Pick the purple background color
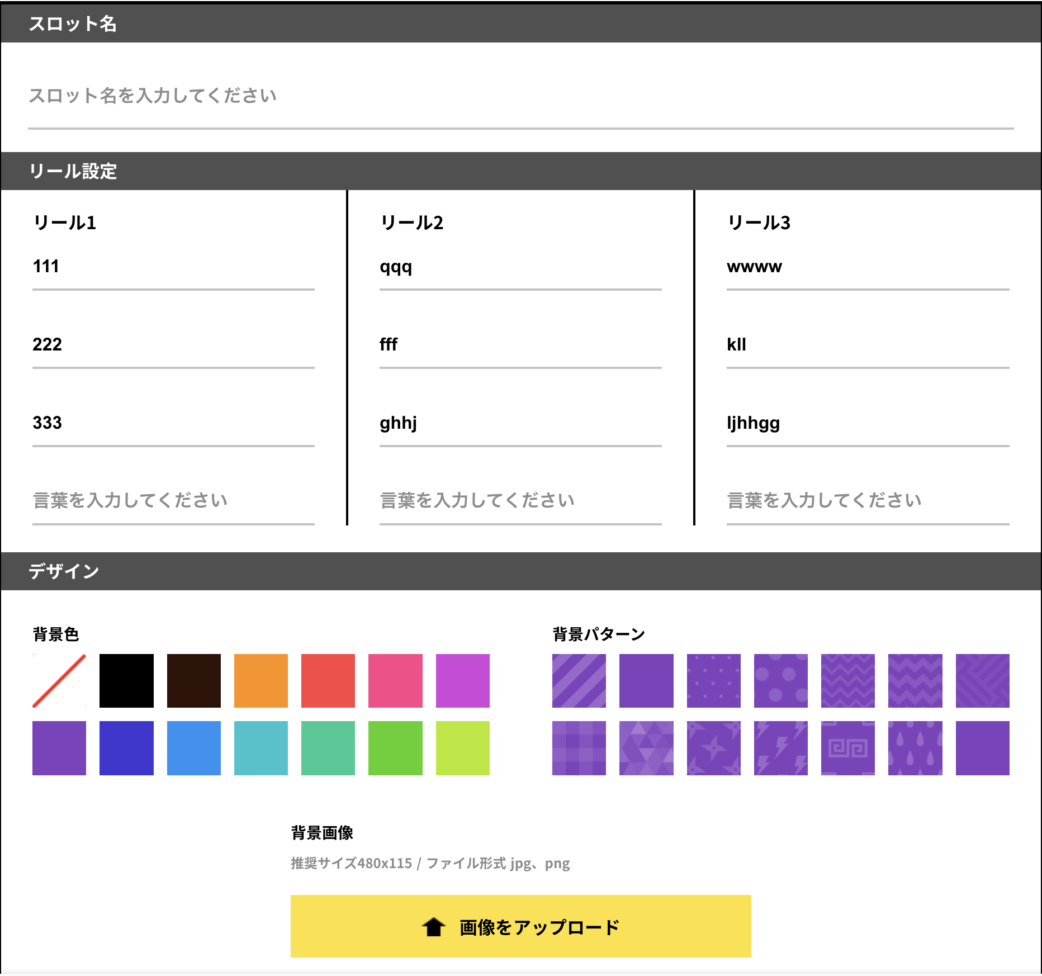This screenshot has width=1042, height=976. (x=59, y=748)
